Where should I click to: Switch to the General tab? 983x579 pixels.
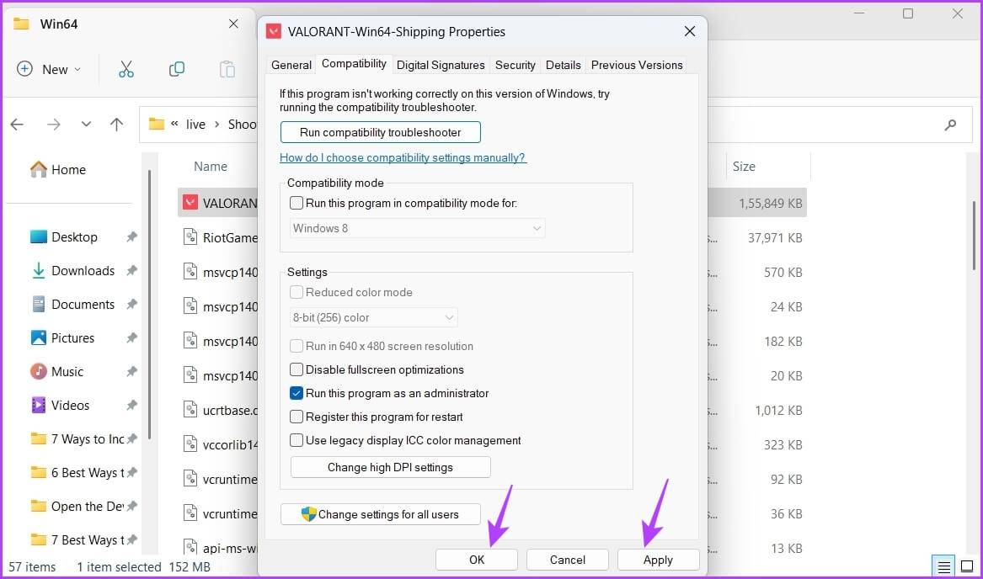click(x=291, y=65)
